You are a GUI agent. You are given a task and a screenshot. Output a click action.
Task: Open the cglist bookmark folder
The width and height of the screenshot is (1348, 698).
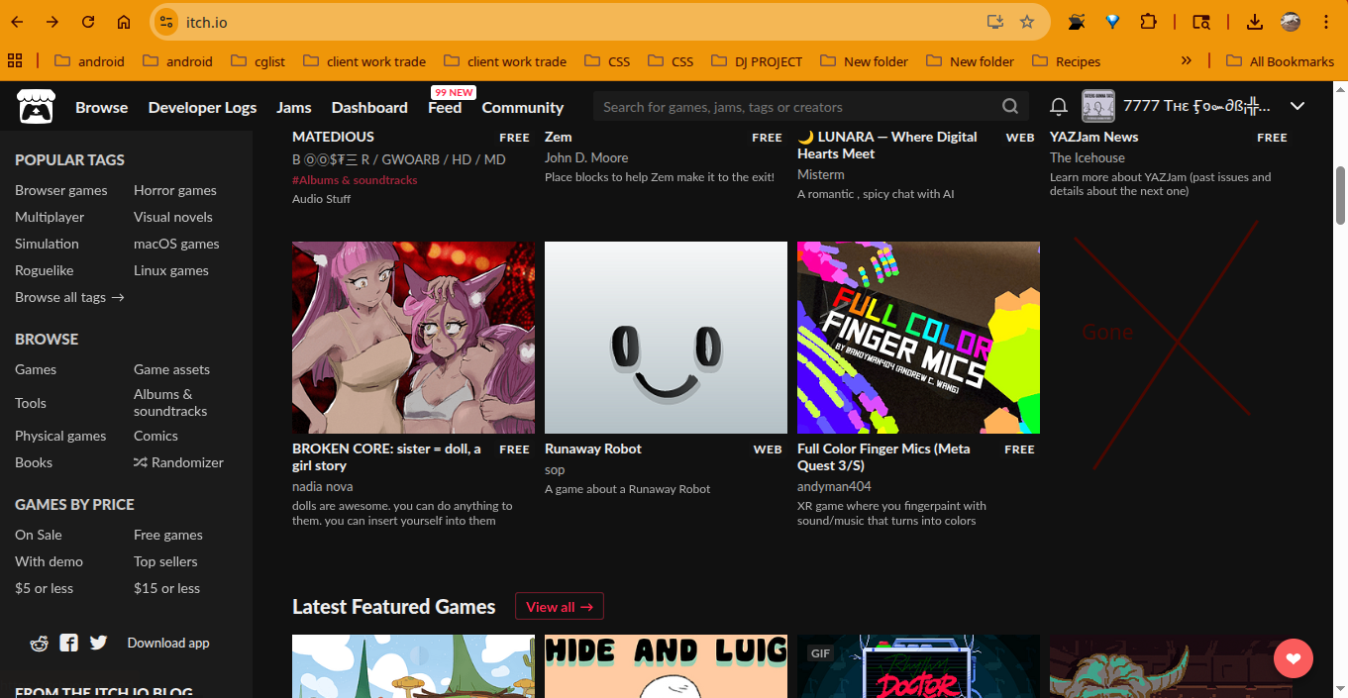coord(258,61)
